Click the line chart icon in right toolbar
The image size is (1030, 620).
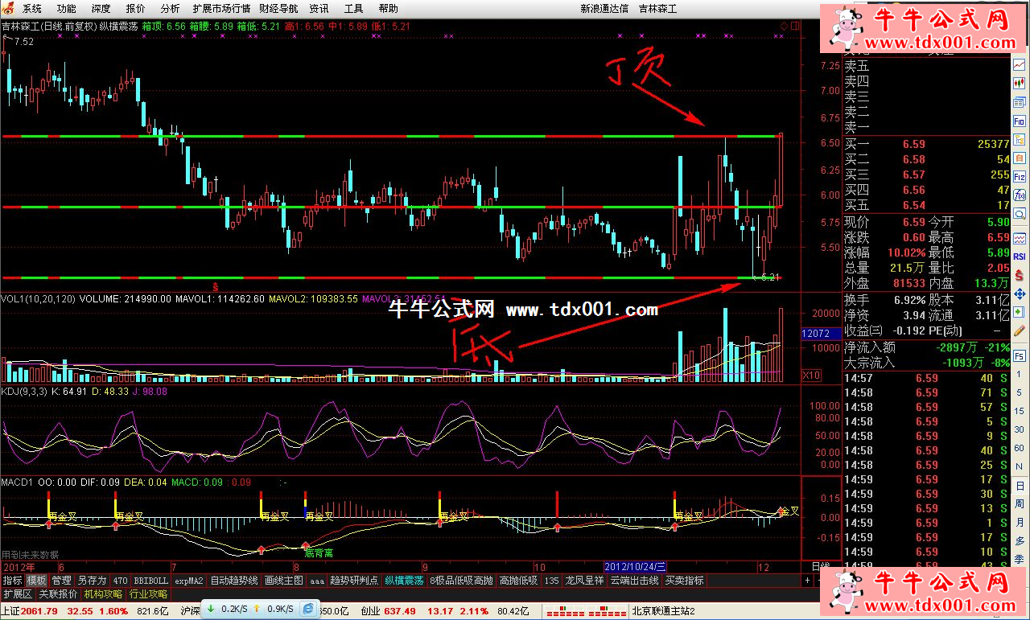[1020, 66]
